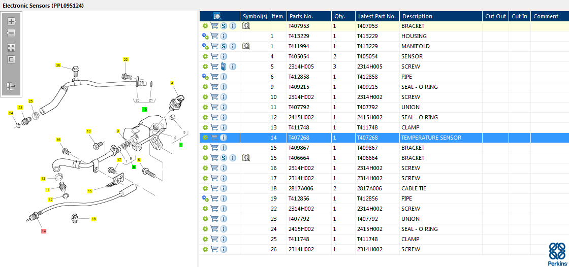Click the Perkins logo
Viewport: 569px width, 267px height.
tap(557, 254)
